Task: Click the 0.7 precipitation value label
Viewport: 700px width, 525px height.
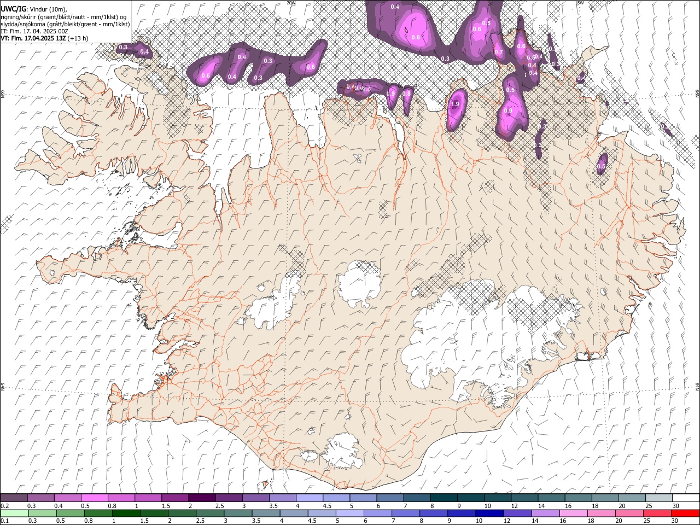Action: click(498, 52)
